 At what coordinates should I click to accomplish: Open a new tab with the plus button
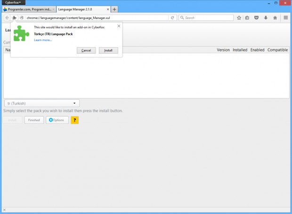[x=114, y=9]
